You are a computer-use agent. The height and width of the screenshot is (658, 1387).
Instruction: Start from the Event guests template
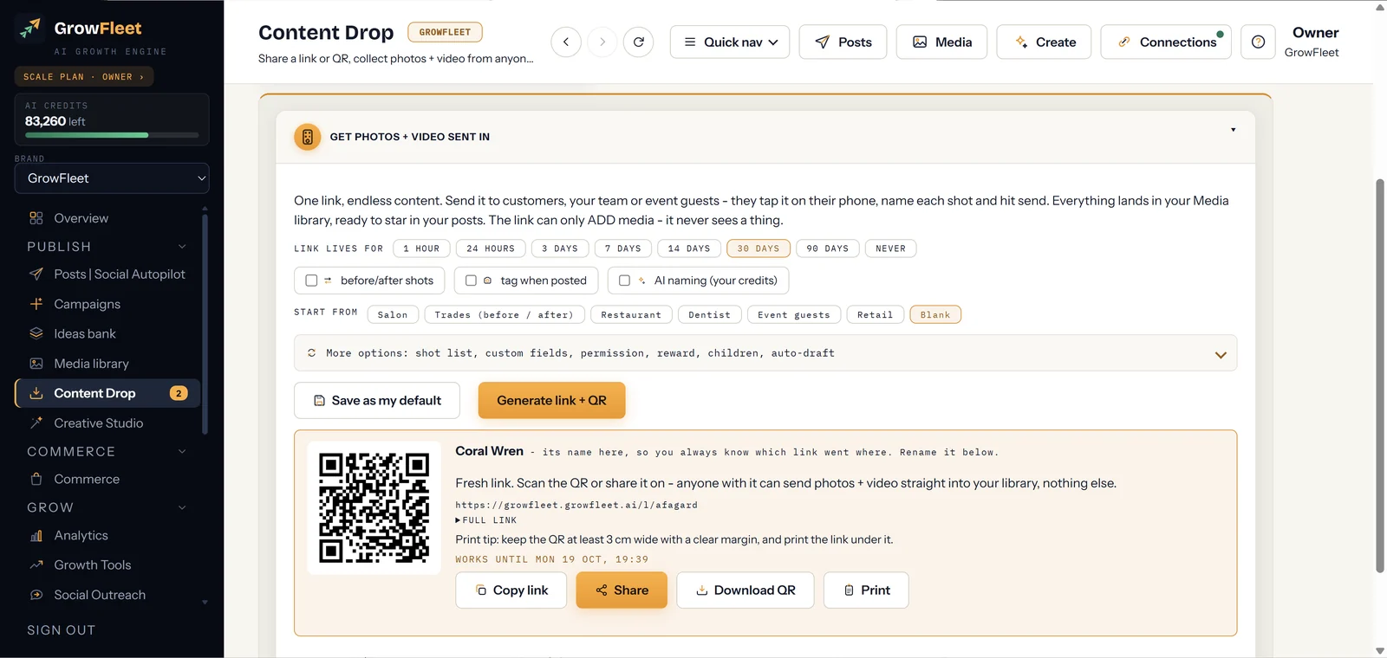coord(794,315)
